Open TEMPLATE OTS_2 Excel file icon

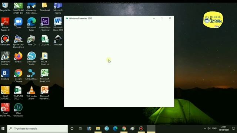point(18,93)
